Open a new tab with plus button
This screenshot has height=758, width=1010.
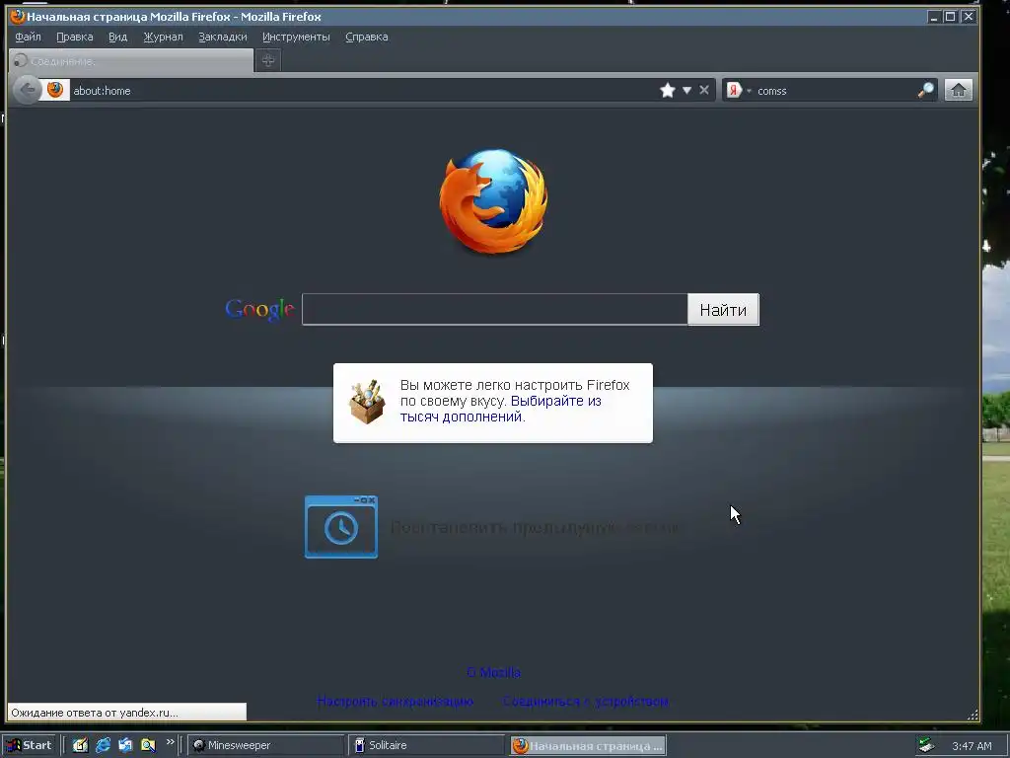268,60
